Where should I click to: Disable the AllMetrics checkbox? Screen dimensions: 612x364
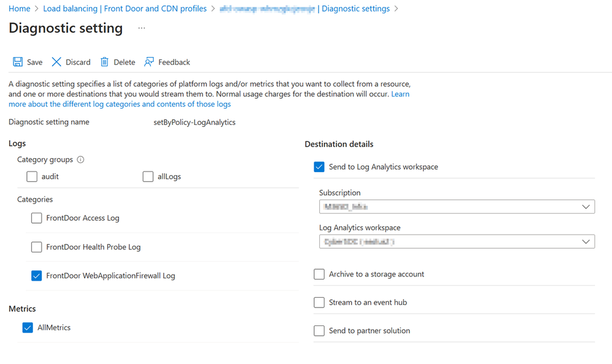(28, 328)
